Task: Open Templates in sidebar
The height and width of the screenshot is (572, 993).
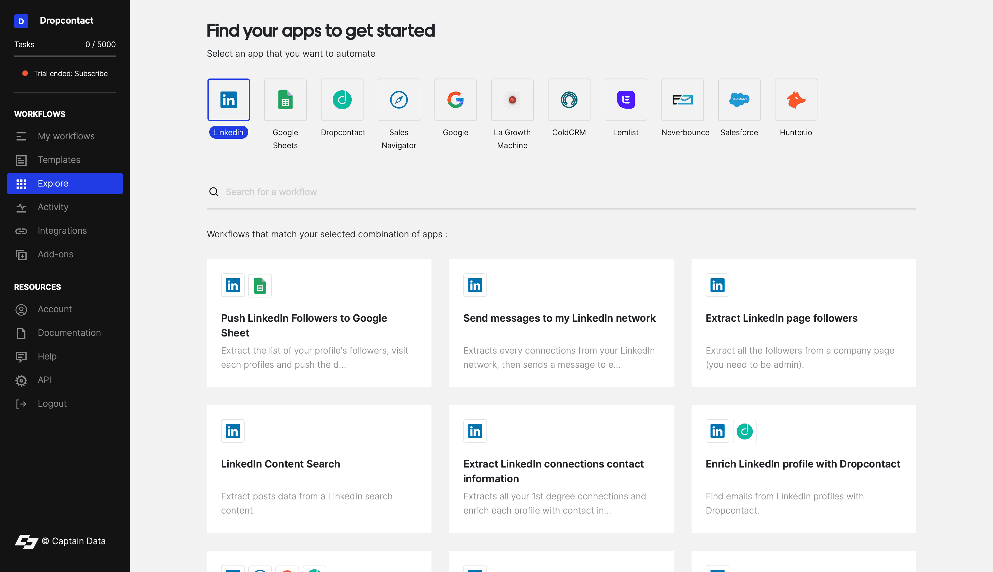Action: coord(65,160)
